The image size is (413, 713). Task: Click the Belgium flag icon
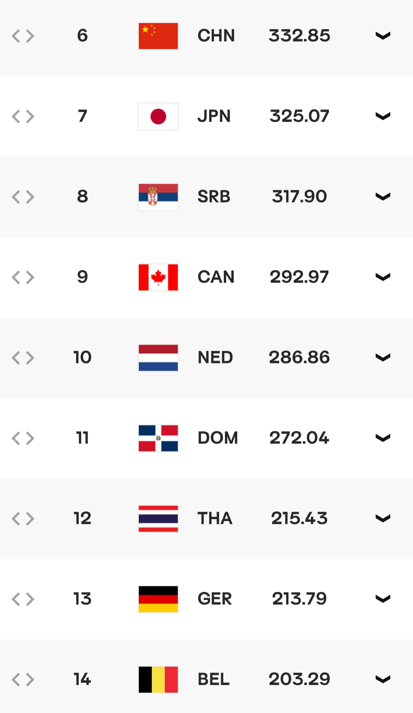[158, 679]
